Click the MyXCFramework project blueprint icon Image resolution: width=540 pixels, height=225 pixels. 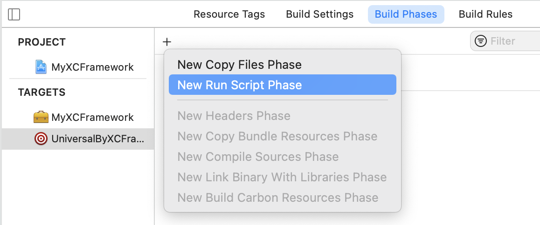41,66
